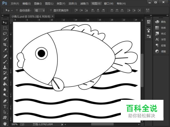Select the Eyedropper tool
The height and width of the screenshot is (127, 170).
5,50
